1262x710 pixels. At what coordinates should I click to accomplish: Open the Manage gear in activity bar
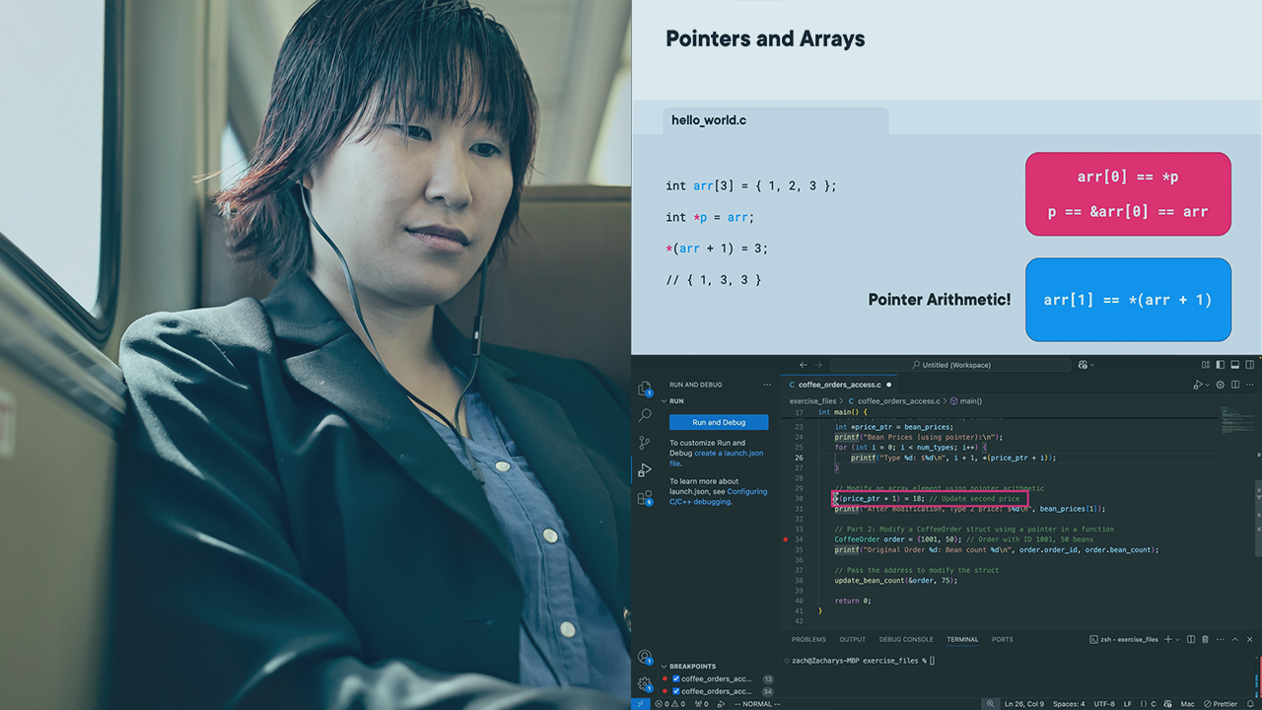tap(645, 683)
